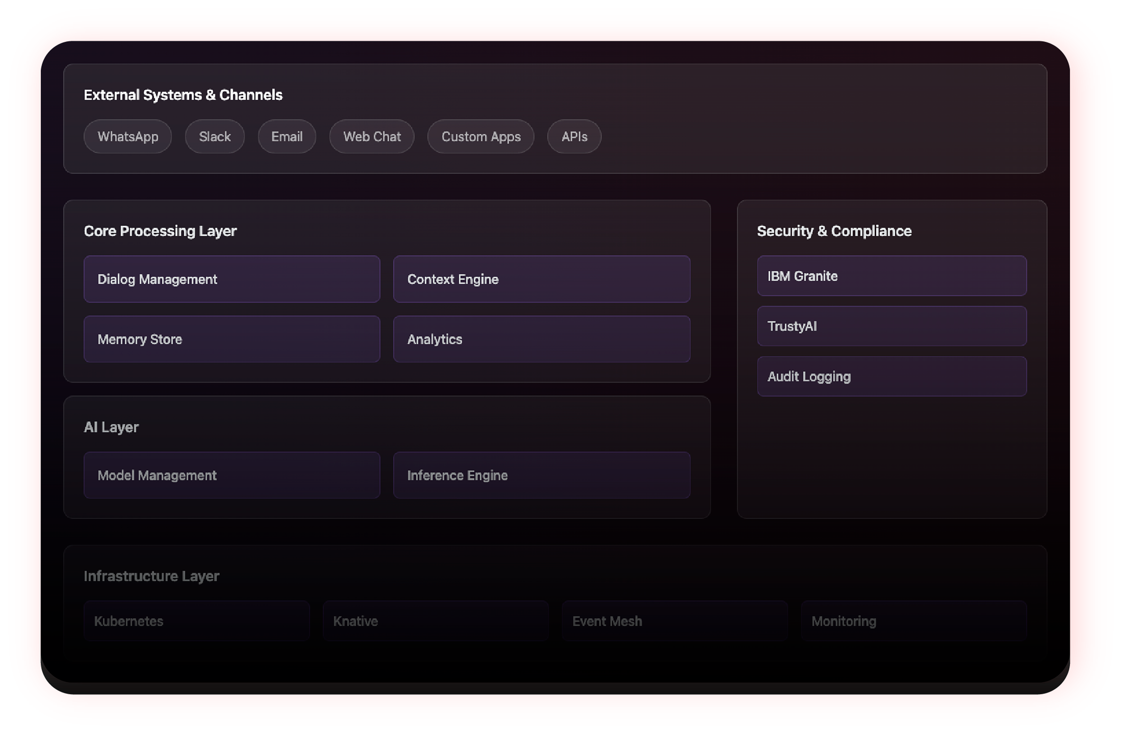
Task: Choose the Email channel pill
Action: point(287,137)
